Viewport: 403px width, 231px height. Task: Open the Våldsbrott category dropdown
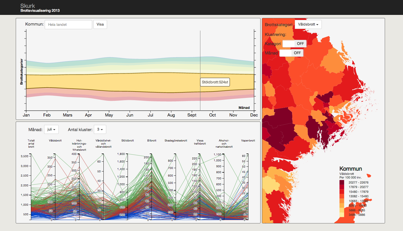308,24
